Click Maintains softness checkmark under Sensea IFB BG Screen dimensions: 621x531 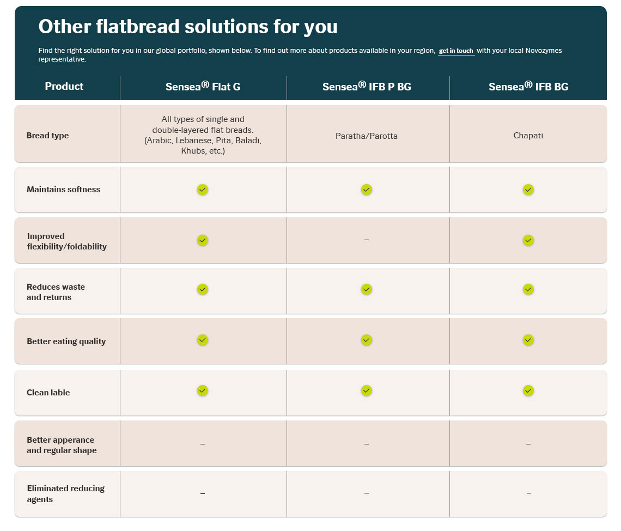coord(528,190)
